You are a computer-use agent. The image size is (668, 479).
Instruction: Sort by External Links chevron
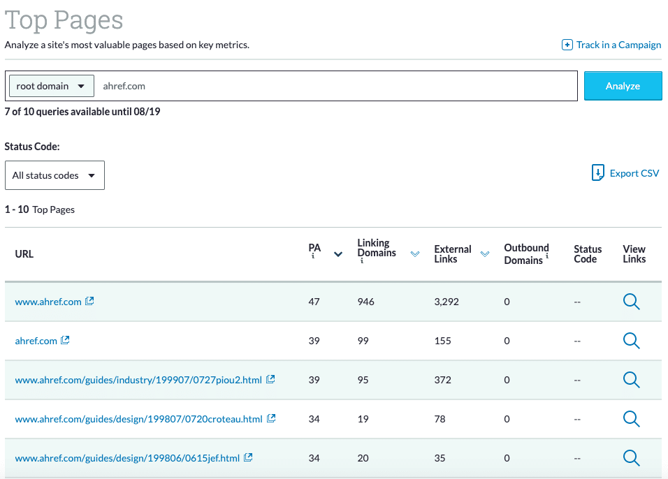485,254
